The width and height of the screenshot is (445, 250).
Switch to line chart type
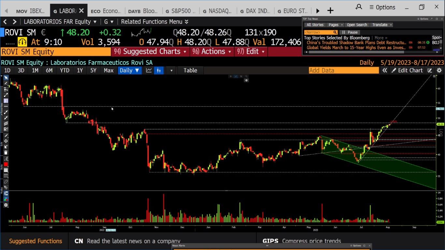(x=149, y=70)
